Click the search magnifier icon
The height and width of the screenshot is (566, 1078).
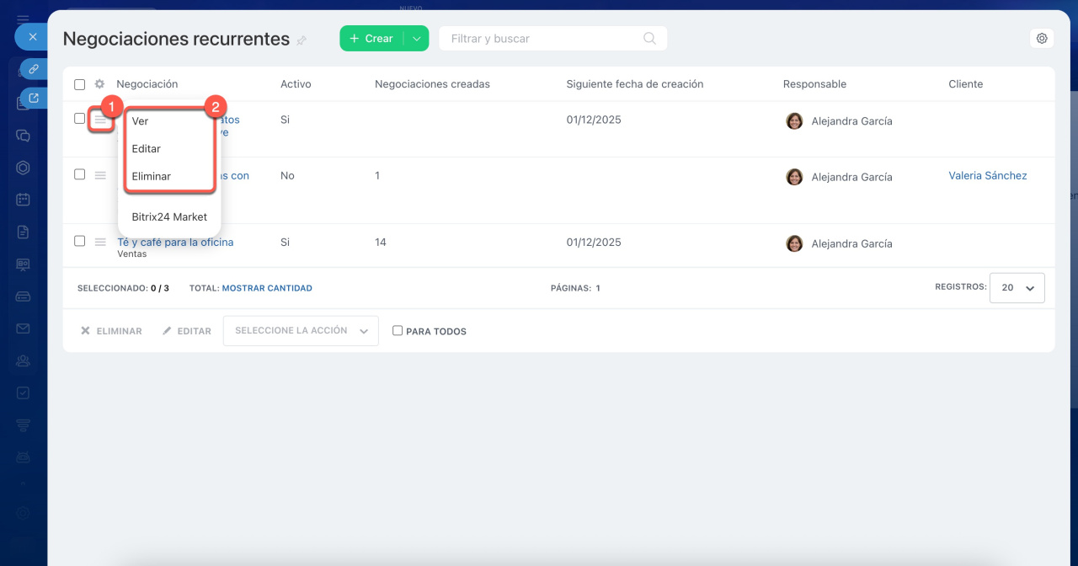coord(649,39)
